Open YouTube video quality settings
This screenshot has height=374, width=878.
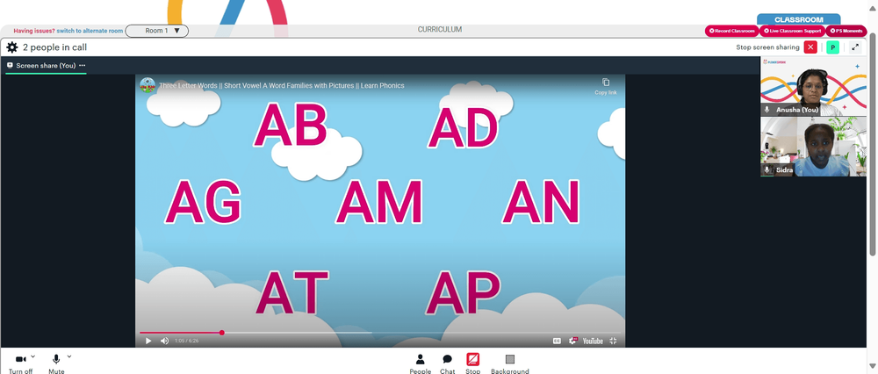point(572,341)
